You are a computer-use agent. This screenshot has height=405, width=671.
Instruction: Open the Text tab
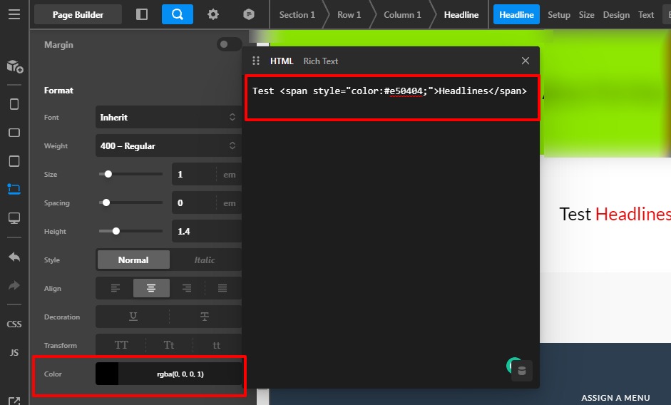pos(646,14)
